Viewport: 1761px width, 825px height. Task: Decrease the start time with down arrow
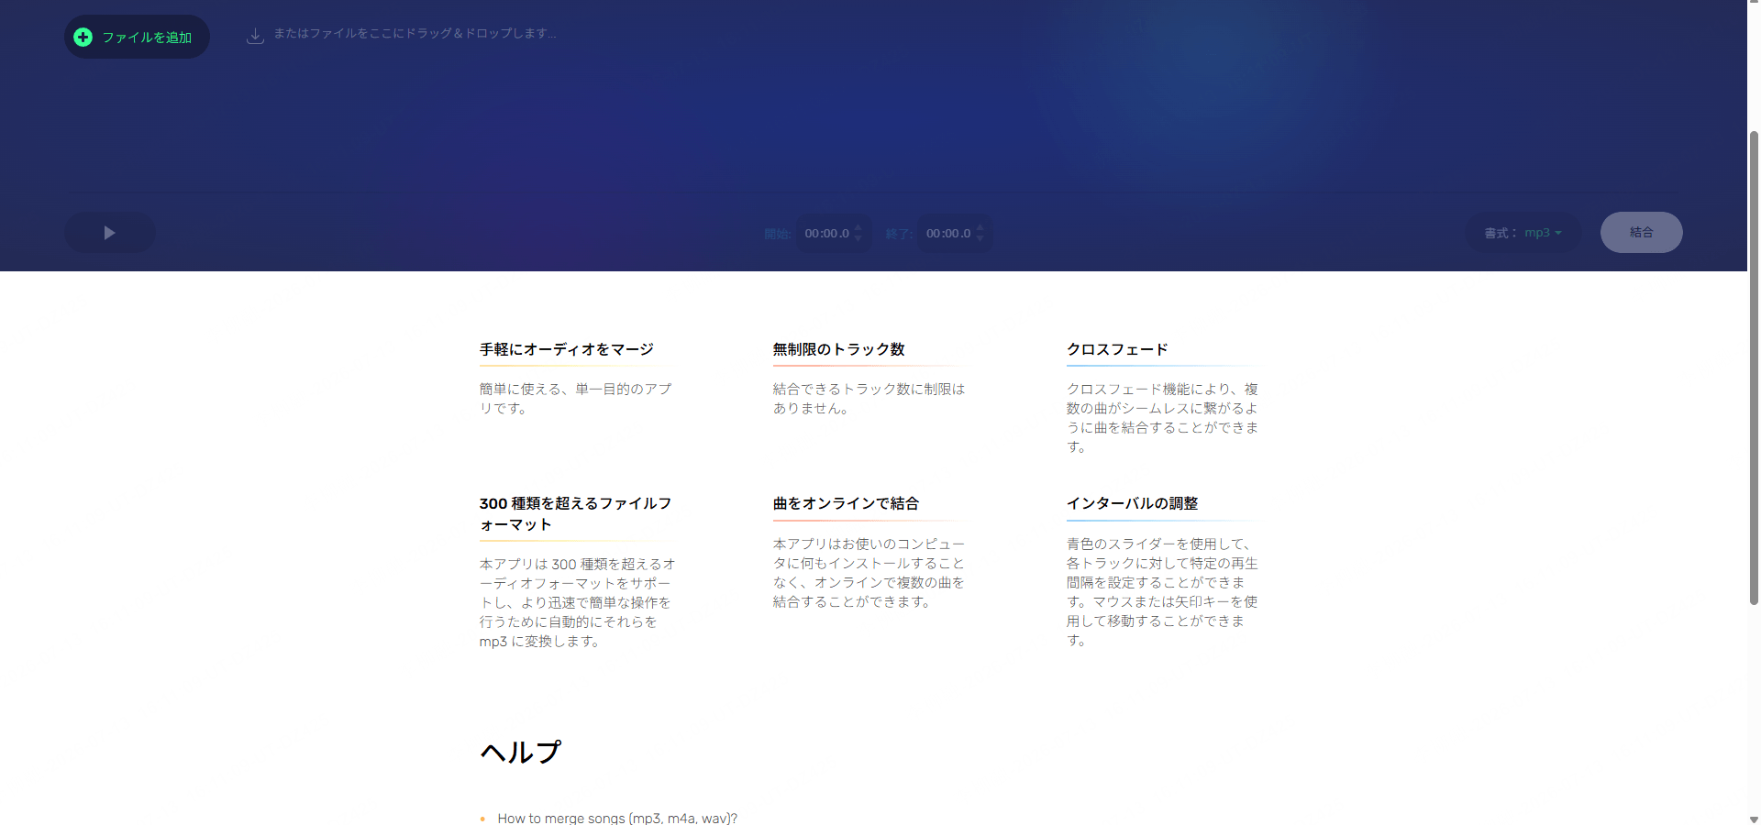pos(858,238)
